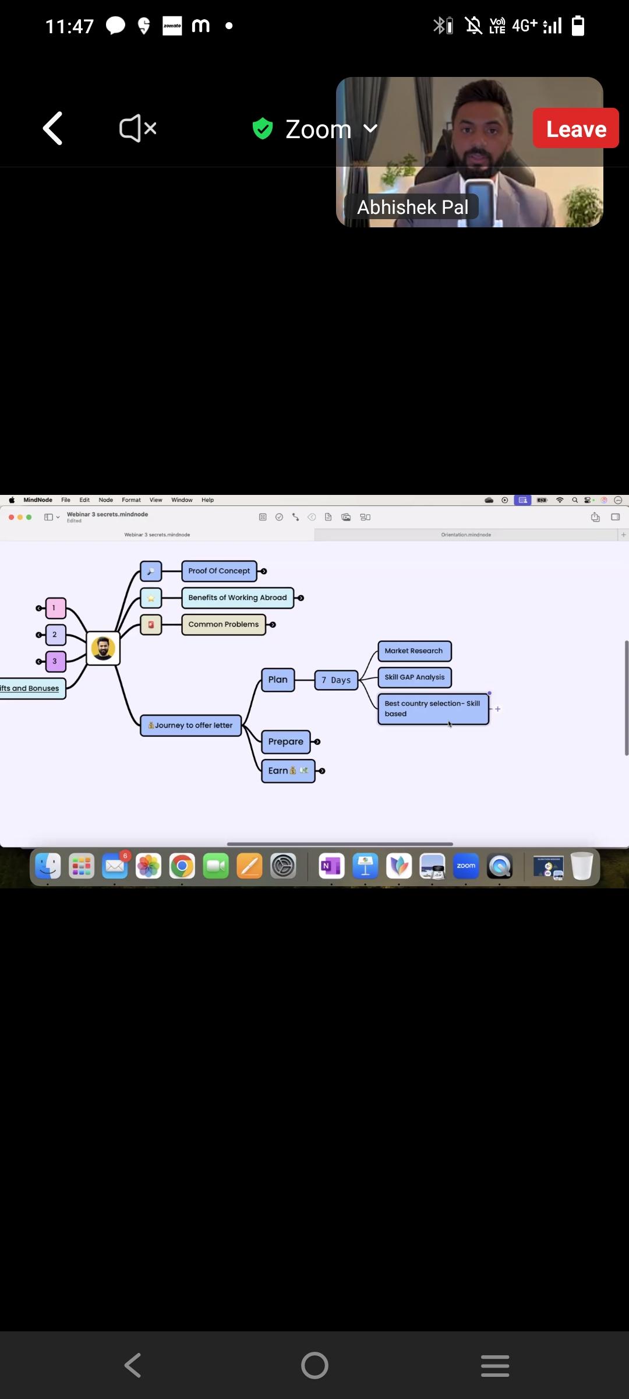
Task: Tap the Leave meeting button
Action: 575,128
